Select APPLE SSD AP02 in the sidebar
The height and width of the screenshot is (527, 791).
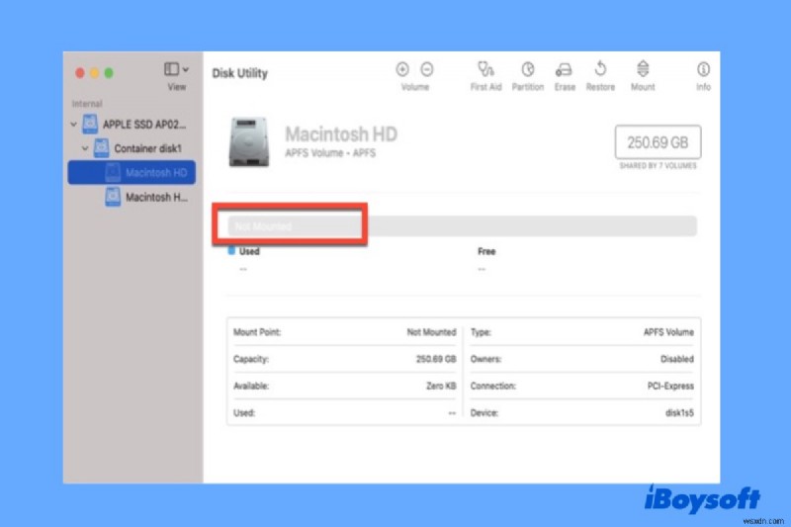point(143,125)
